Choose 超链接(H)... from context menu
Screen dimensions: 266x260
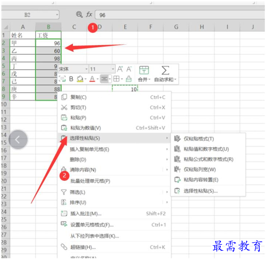click(x=114, y=247)
